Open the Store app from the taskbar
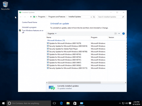Image resolution: width=142 pixels, height=106 pixels. tap(75, 103)
